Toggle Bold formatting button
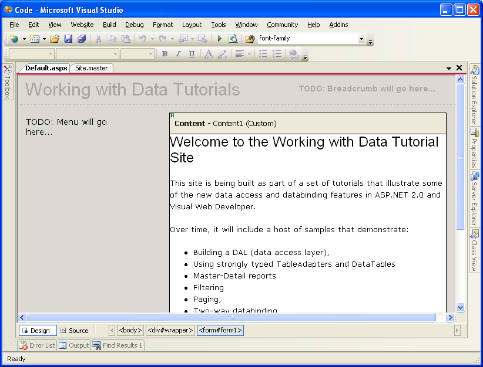 [x=165, y=54]
